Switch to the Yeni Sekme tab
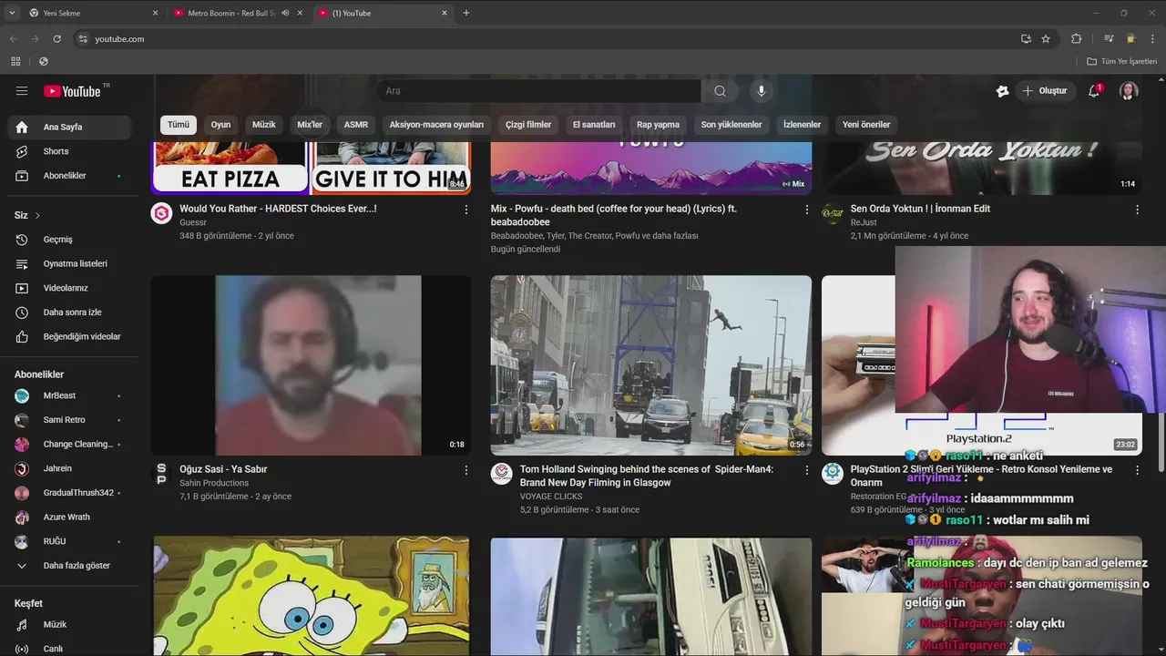1166x656 pixels. click(x=92, y=13)
